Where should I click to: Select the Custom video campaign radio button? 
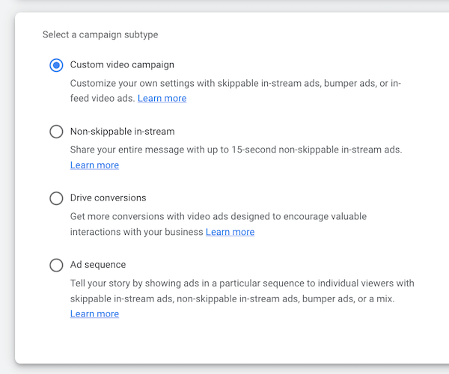pyautogui.click(x=56, y=65)
